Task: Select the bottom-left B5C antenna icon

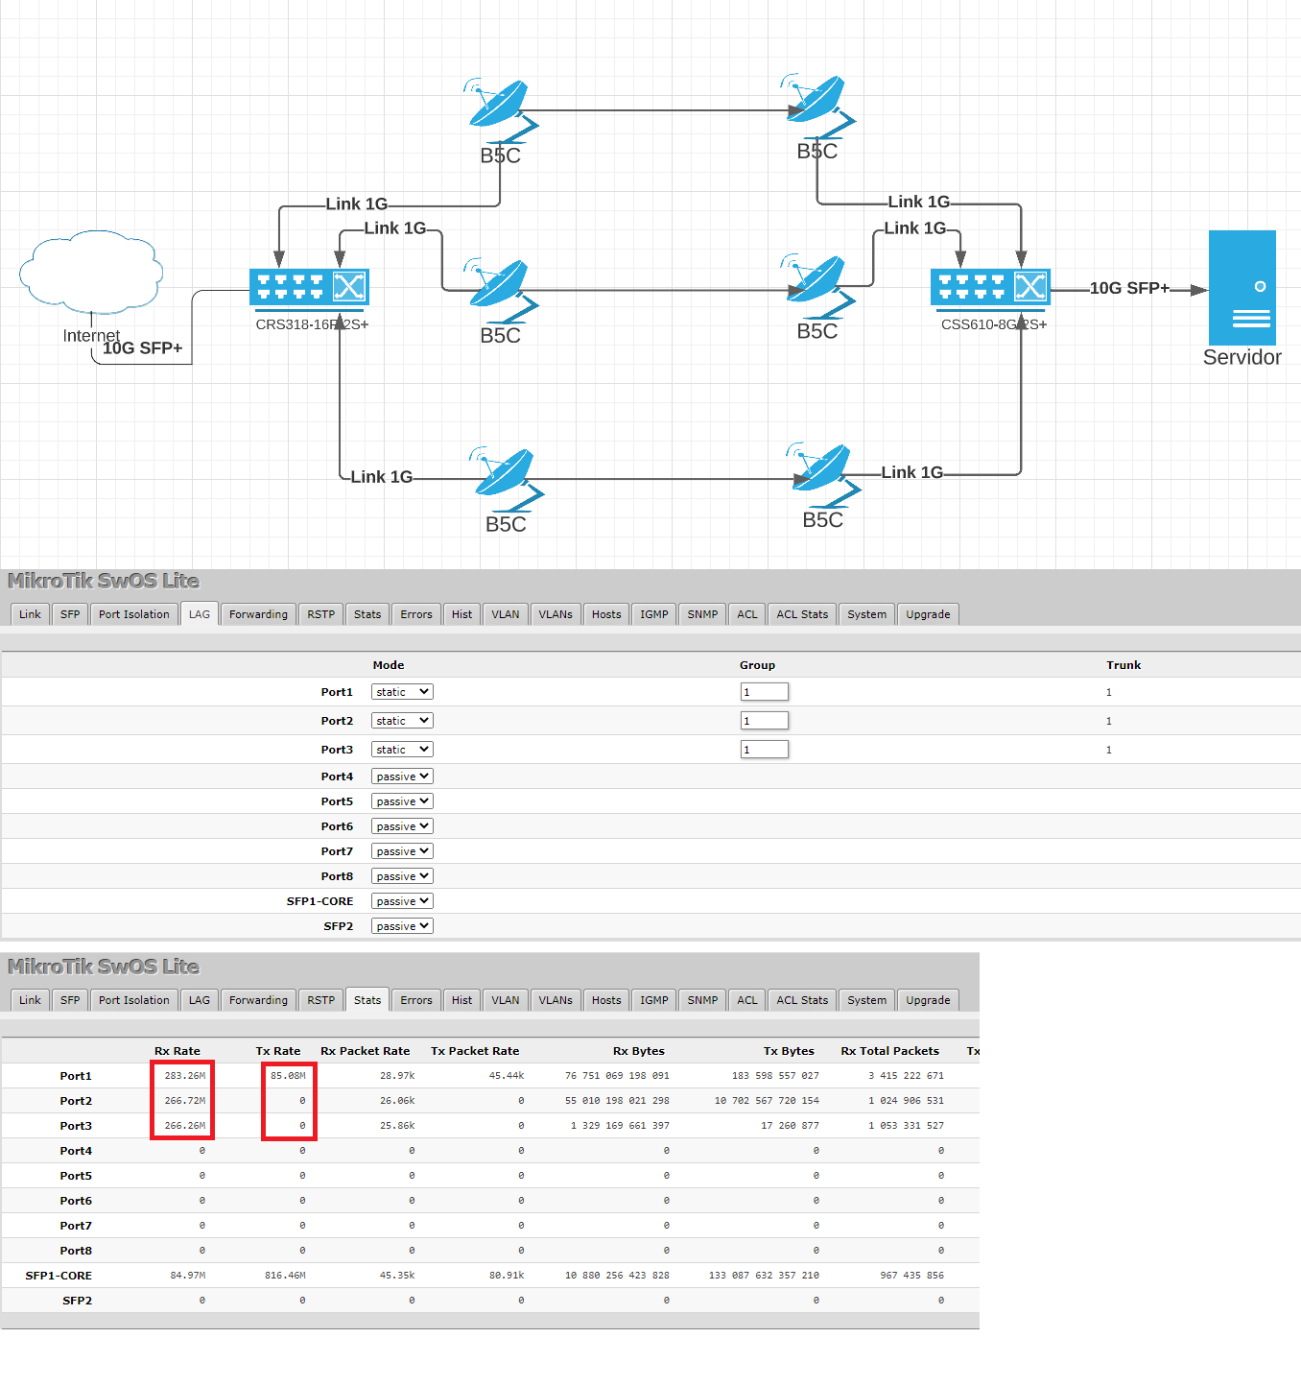Action: pos(507,479)
